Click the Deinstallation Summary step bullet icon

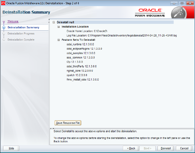[x=4, y=28]
